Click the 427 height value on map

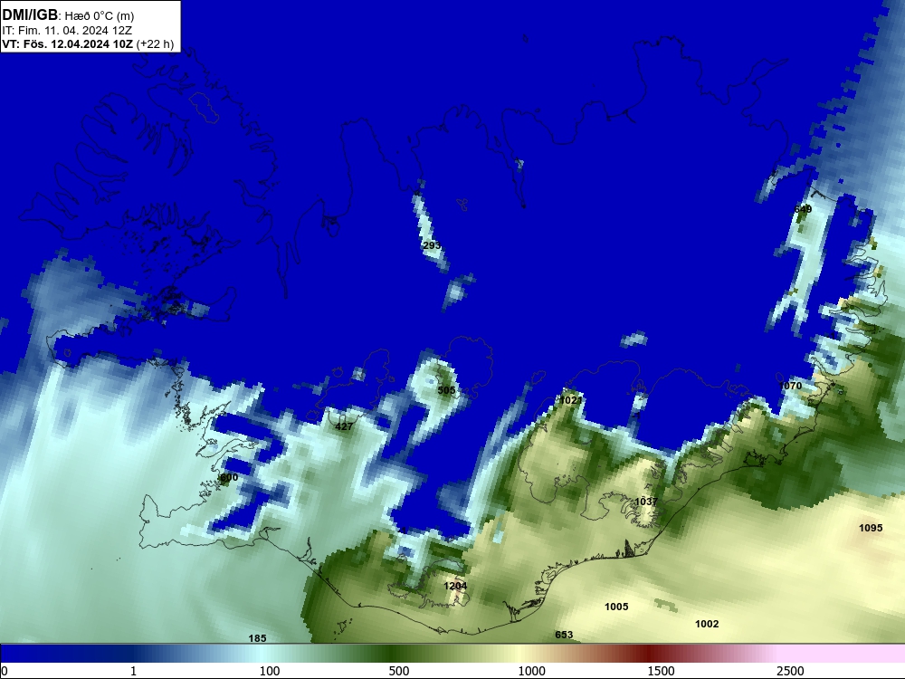point(344,426)
